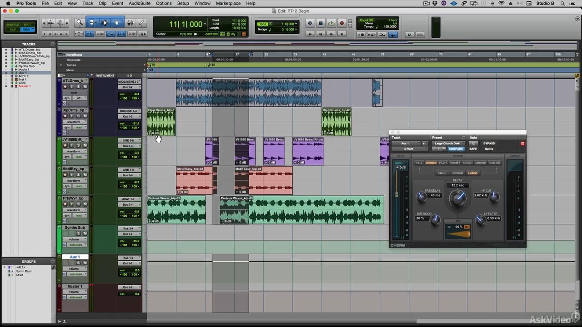
Task: Solo the DipDrms_bp track
Action: [x=78, y=116]
